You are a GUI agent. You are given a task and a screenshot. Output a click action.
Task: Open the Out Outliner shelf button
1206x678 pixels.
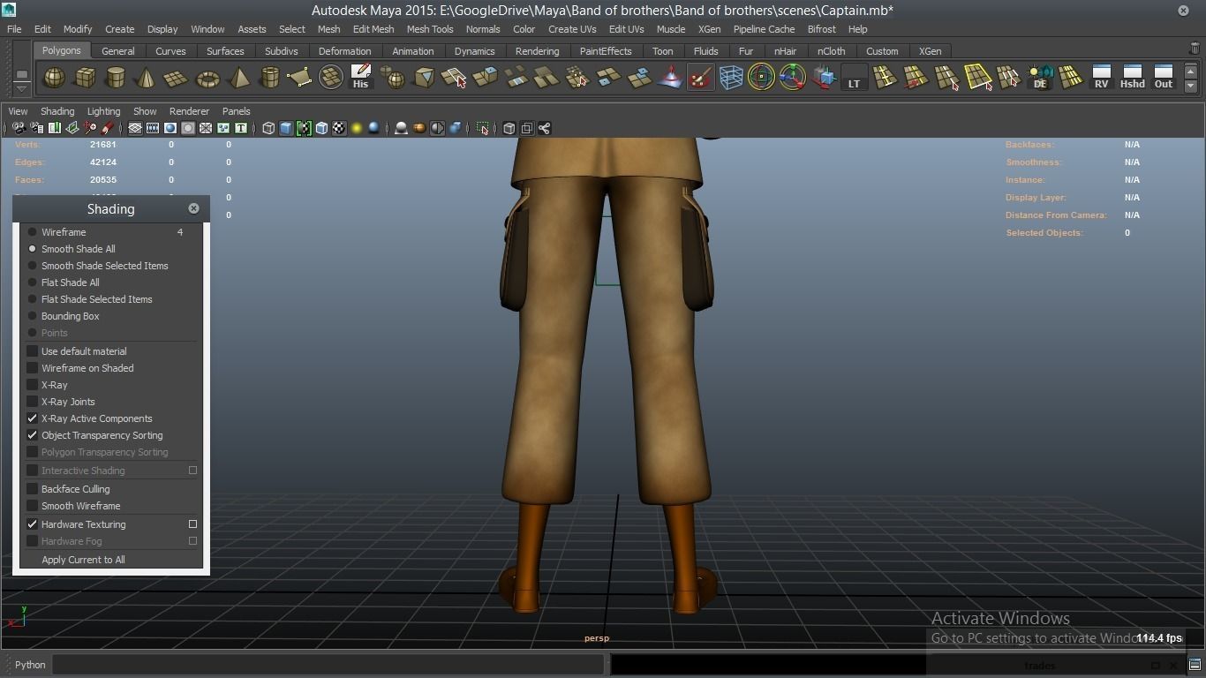pos(1164,78)
